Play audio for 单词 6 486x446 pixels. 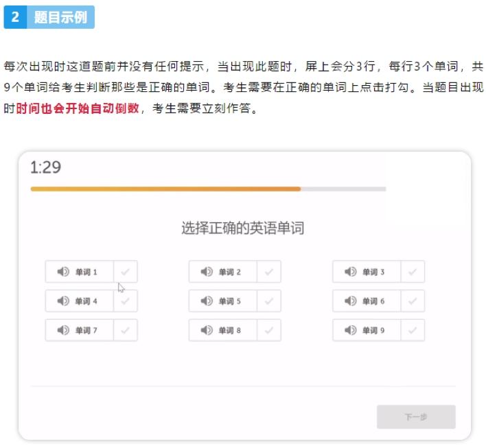(x=351, y=301)
